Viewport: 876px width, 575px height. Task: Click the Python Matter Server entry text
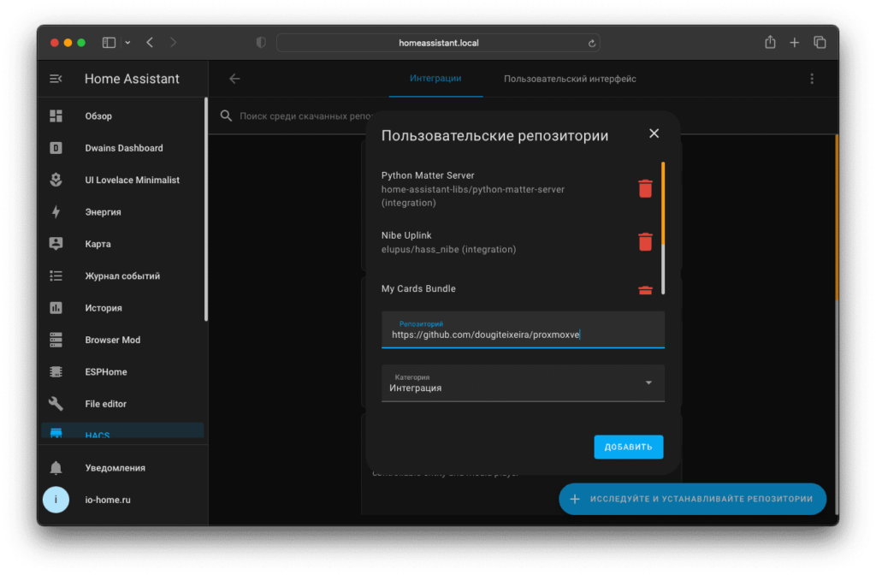click(428, 175)
